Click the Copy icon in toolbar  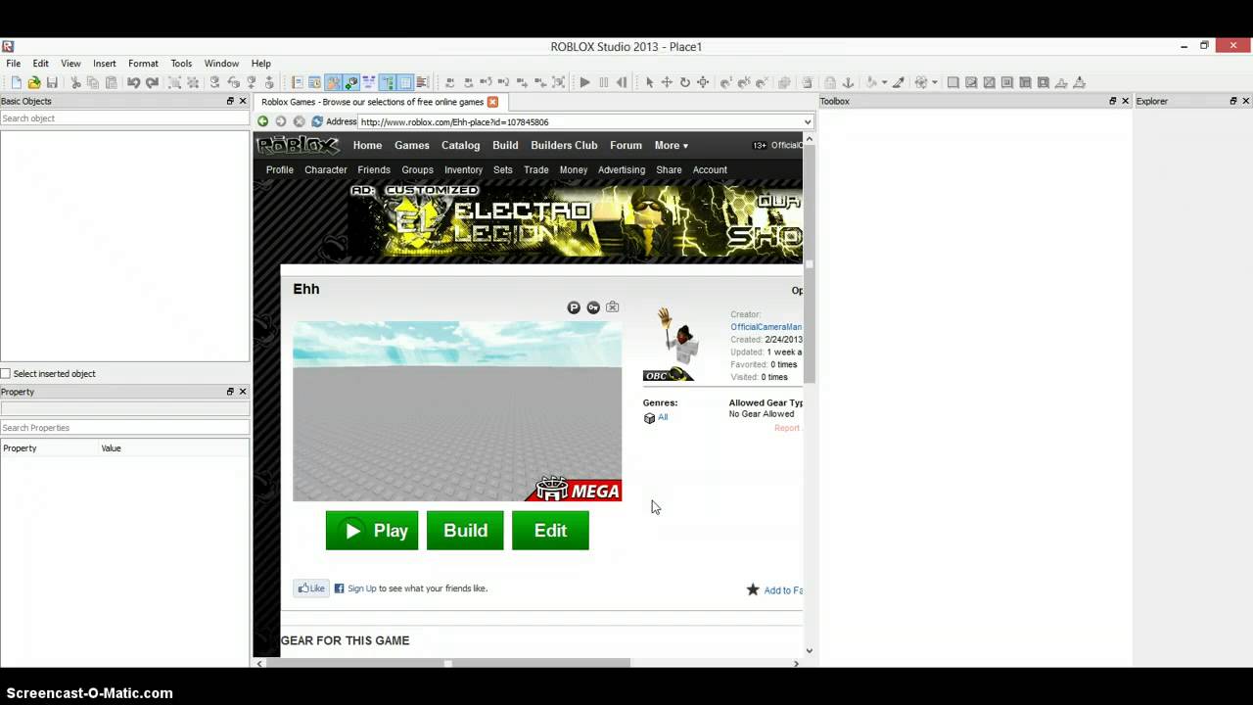click(x=93, y=82)
